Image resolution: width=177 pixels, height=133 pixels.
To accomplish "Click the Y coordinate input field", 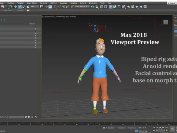I will click(122, 128).
